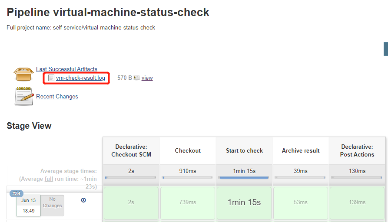Open build #34 badge
The image size is (388, 222).
click(x=17, y=193)
